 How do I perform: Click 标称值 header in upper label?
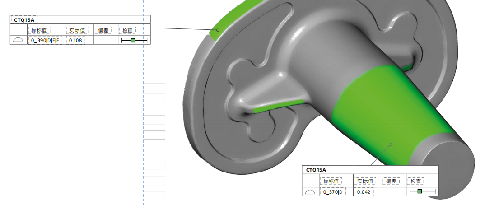tap(39, 30)
